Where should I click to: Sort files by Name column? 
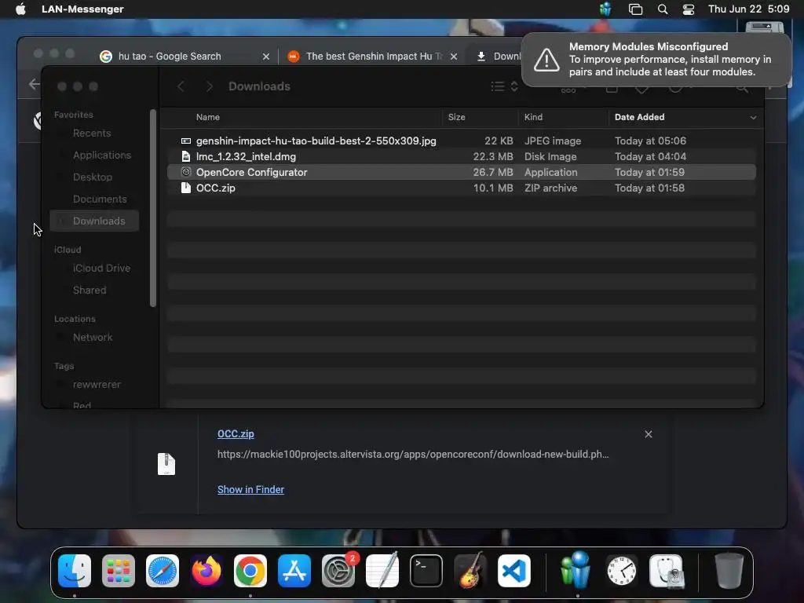tap(207, 117)
